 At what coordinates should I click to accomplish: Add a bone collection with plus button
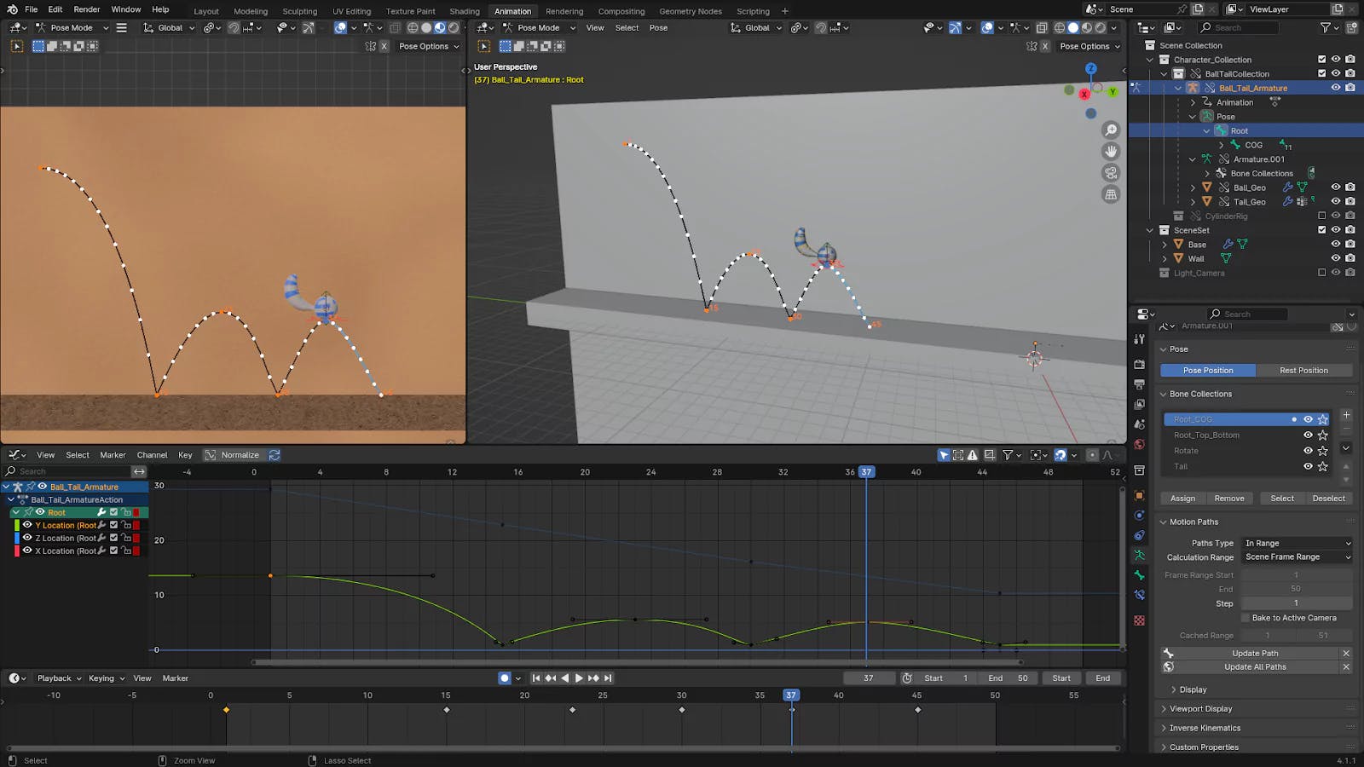point(1346,415)
